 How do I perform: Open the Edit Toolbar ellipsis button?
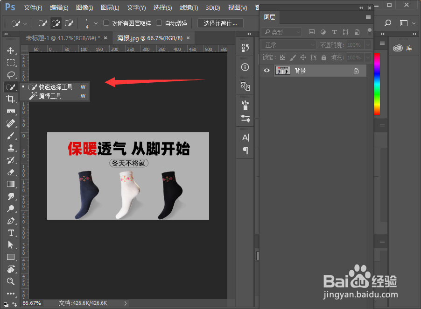coord(11,294)
